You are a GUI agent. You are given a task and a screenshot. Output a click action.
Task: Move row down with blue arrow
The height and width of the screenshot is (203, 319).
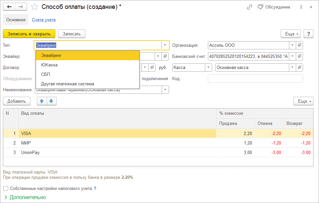51,101
